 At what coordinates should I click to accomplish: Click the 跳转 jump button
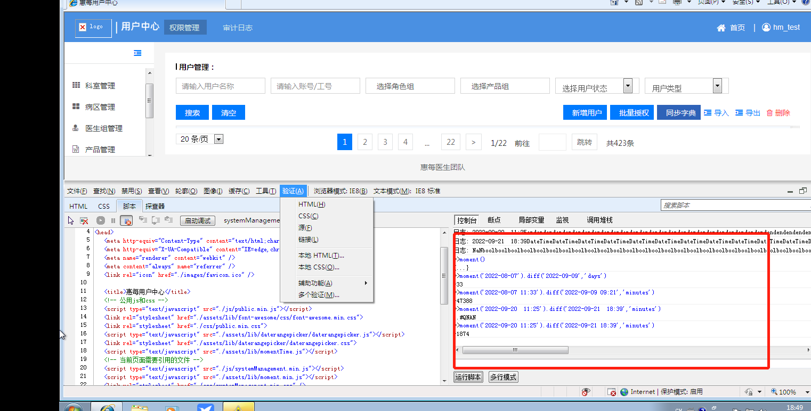[585, 142]
